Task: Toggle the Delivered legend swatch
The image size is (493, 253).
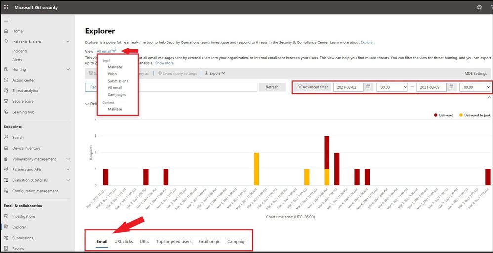Action: click(436, 115)
